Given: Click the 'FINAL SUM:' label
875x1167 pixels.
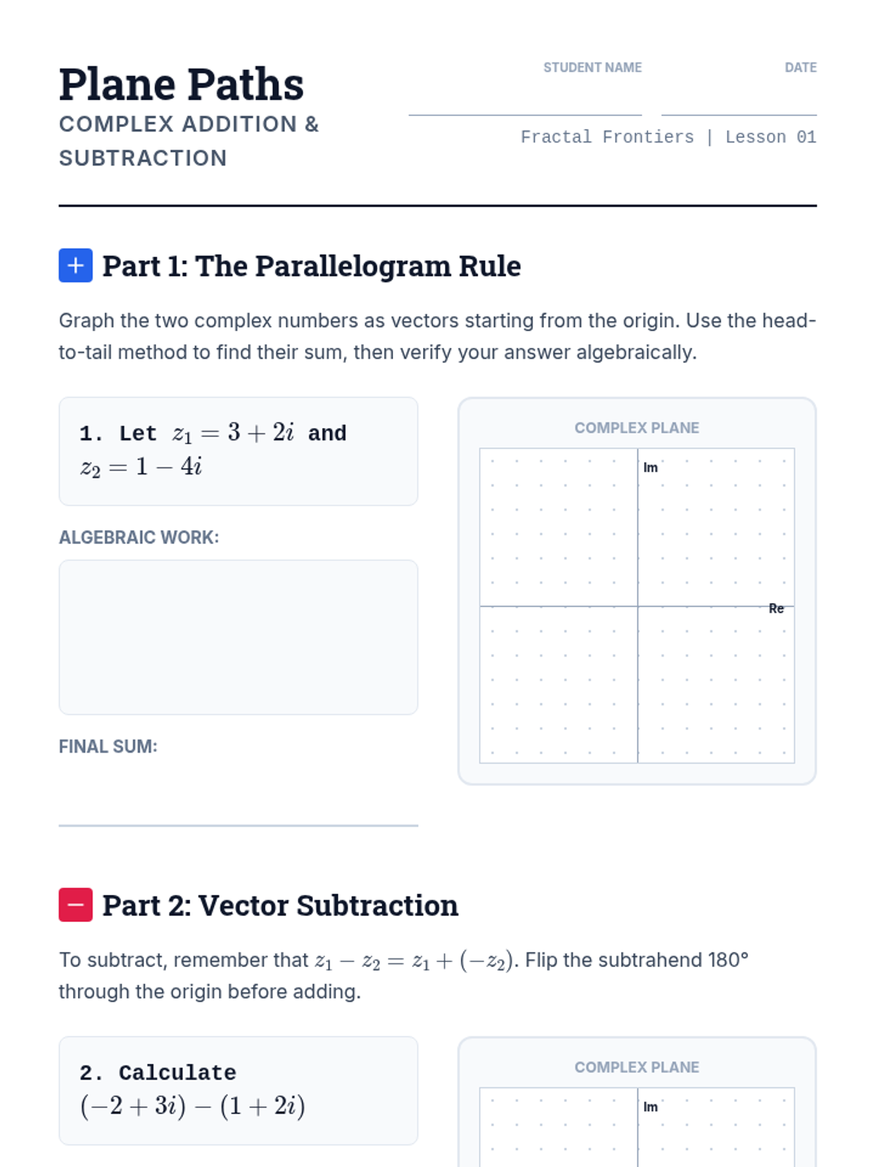Looking at the screenshot, I should 108,747.
